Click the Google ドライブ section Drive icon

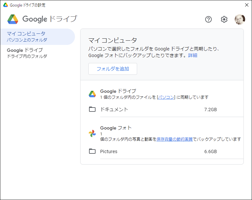click(92, 94)
